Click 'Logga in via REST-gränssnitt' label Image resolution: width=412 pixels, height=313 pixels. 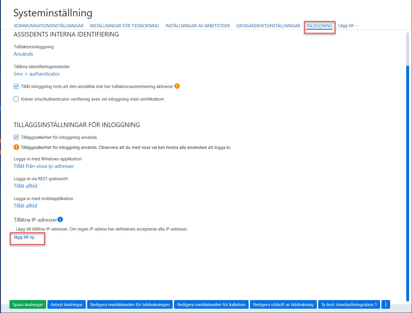coord(41,179)
